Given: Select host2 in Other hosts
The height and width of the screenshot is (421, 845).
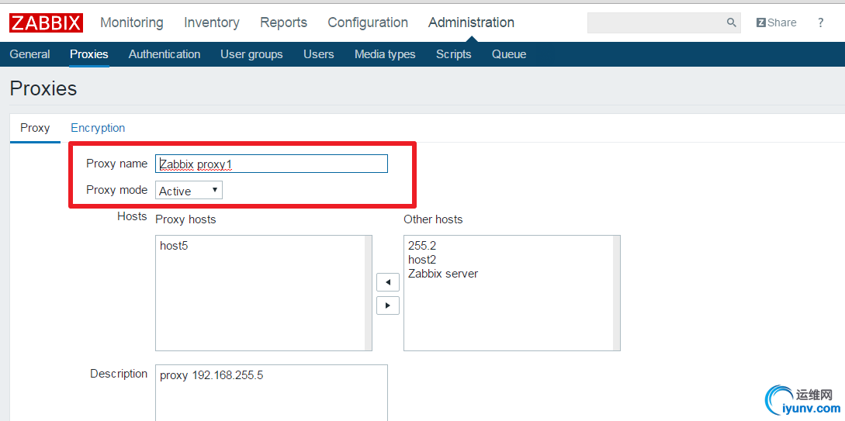Looking at the screenshot, I should [422, 260].
